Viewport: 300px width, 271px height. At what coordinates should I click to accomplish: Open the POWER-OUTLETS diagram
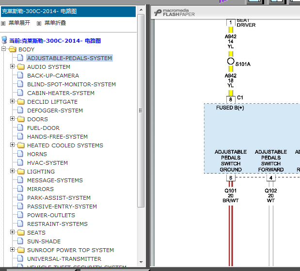pos(51,215)
